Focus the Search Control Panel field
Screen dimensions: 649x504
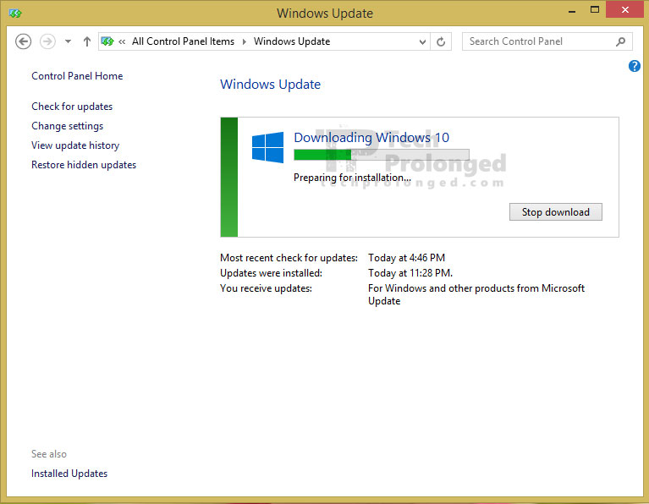click(547, 41)
